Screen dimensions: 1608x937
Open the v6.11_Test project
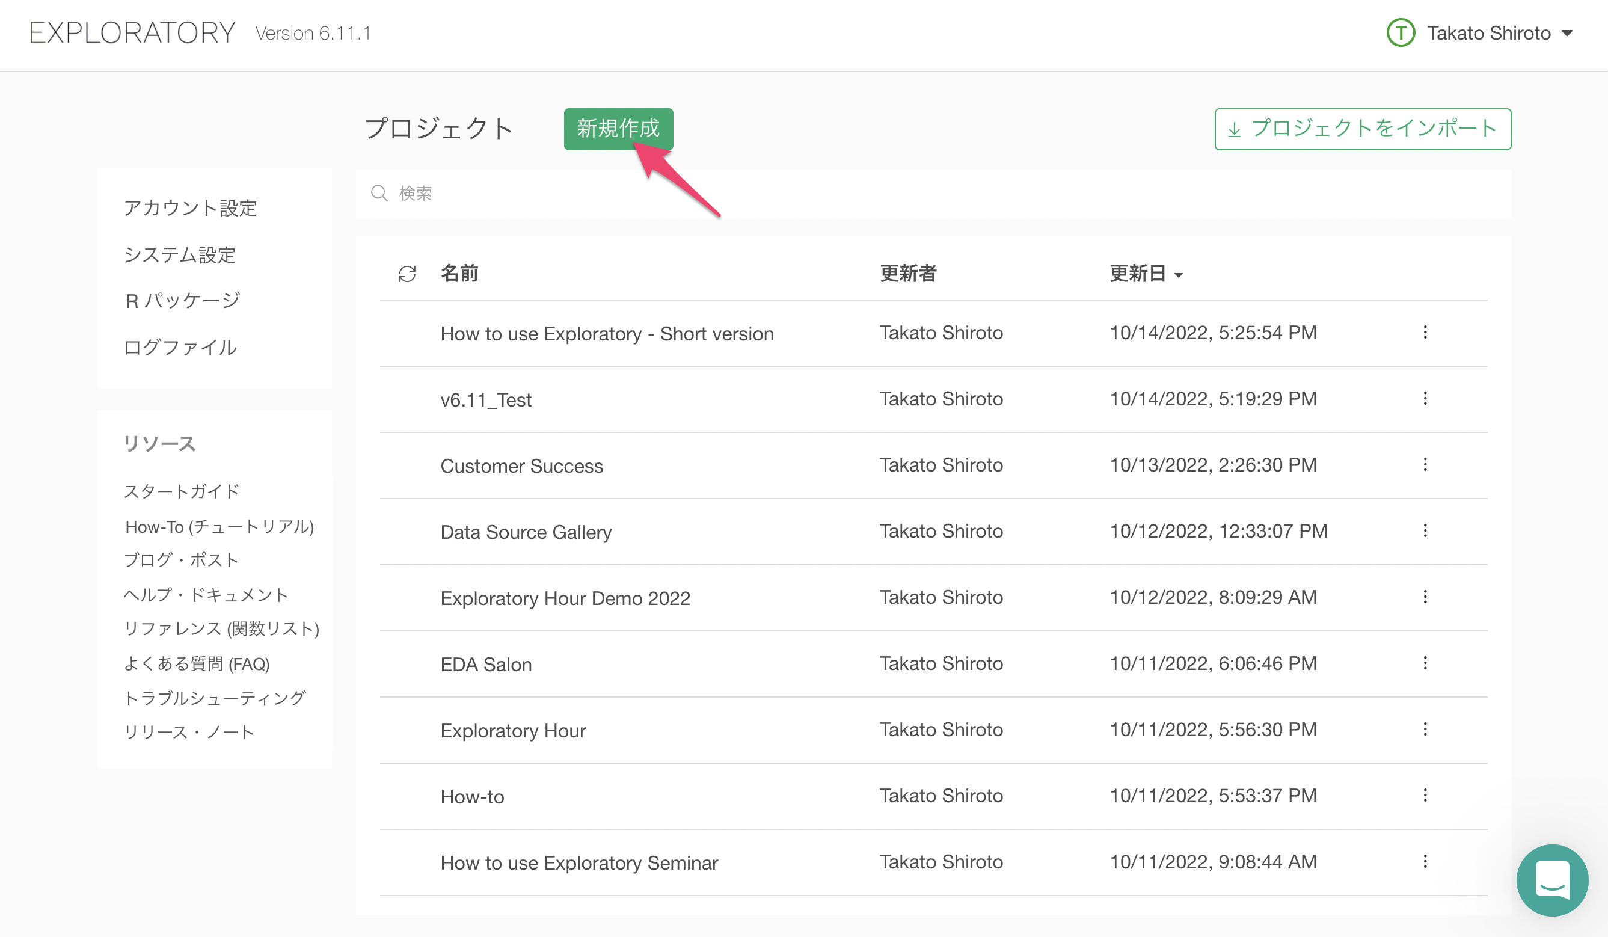[x=486, y=400]
